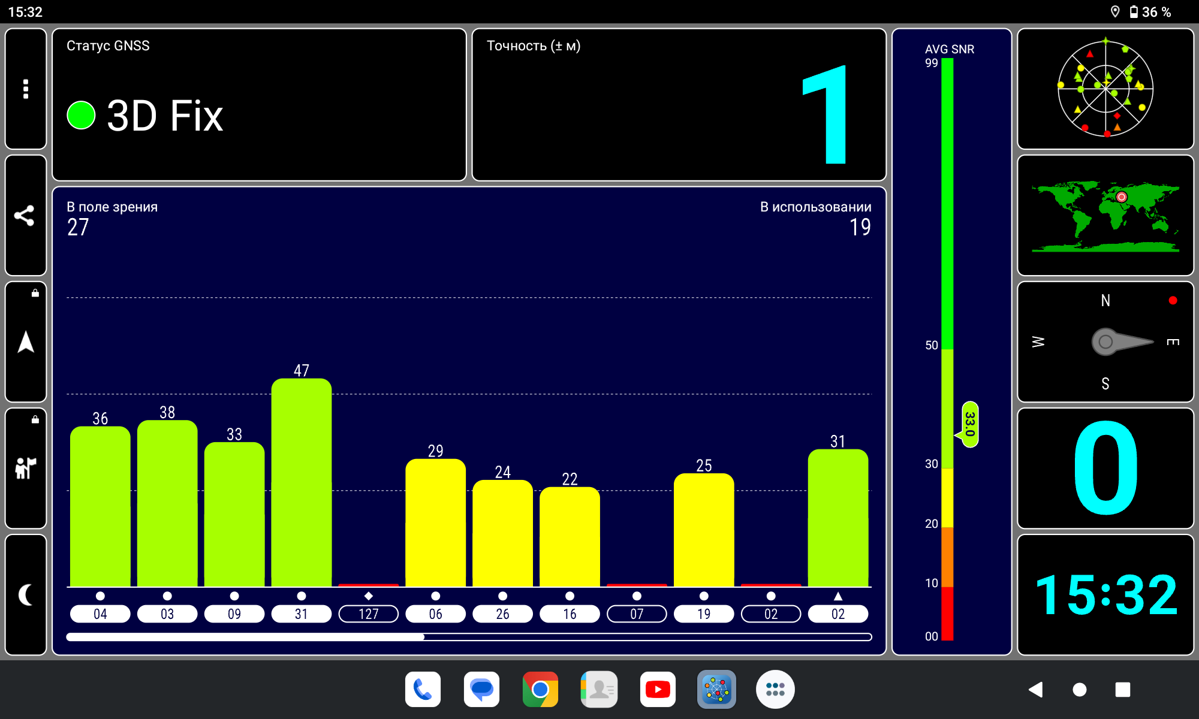Tap the GNSS status 3D Fix panel
This screenshot has width=1199, height=719.
click(259, 105)
